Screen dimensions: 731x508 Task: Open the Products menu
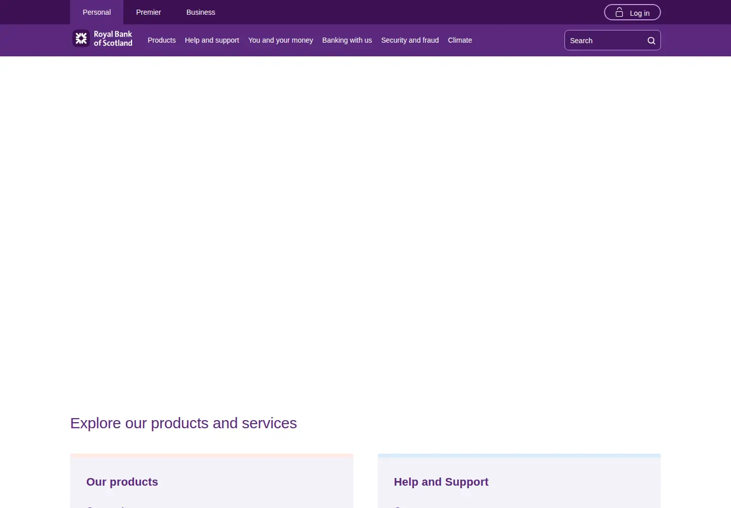pos(161,40)
